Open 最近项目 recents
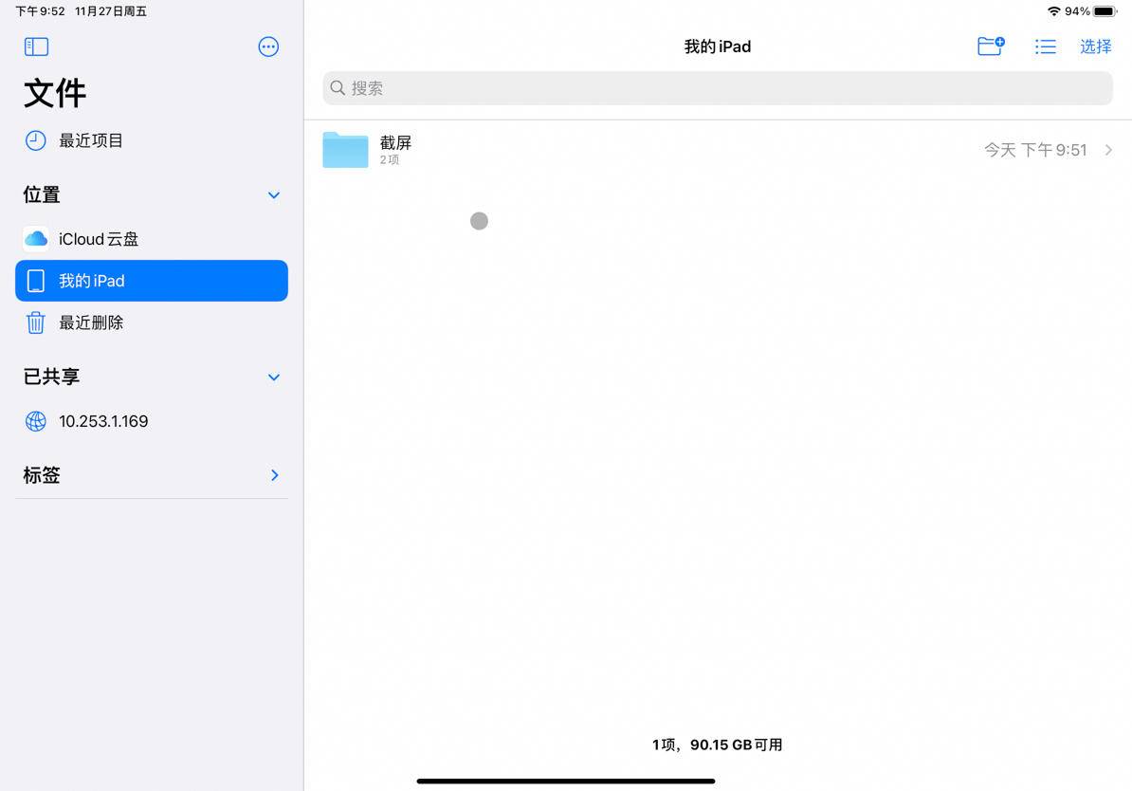Screen dimensions: 1132x791 coord(152,140)
